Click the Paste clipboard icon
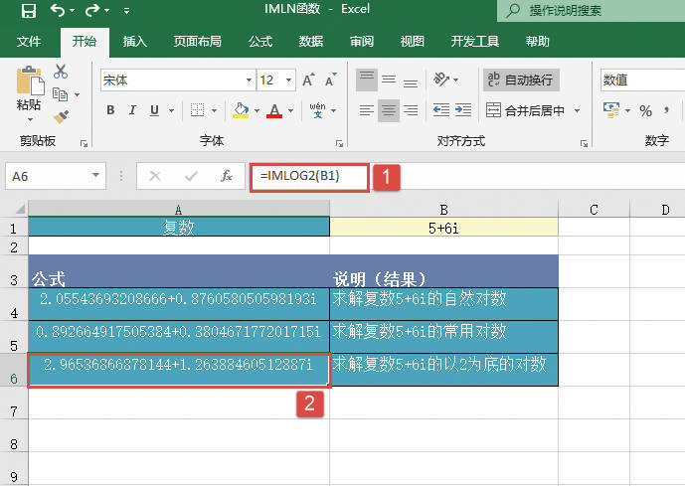 [x=29, y=82]
